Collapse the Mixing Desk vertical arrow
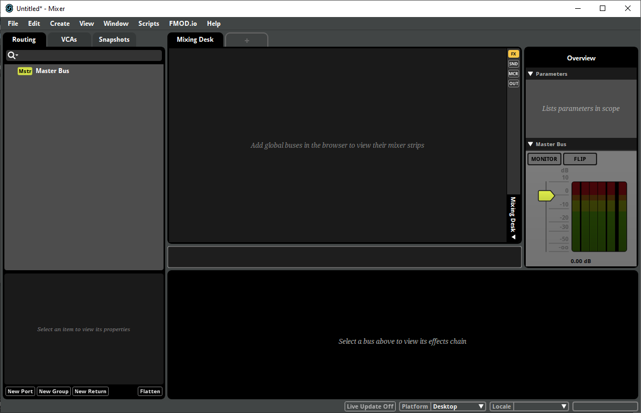The image size is (641, 413). tap(514, 237)
